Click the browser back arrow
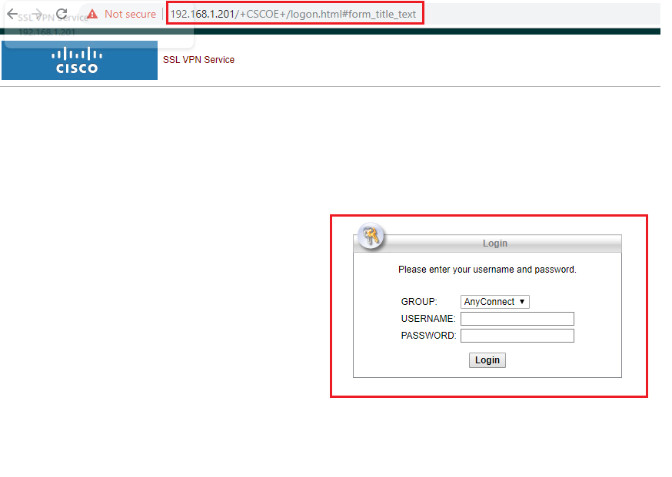 [12, 14]
